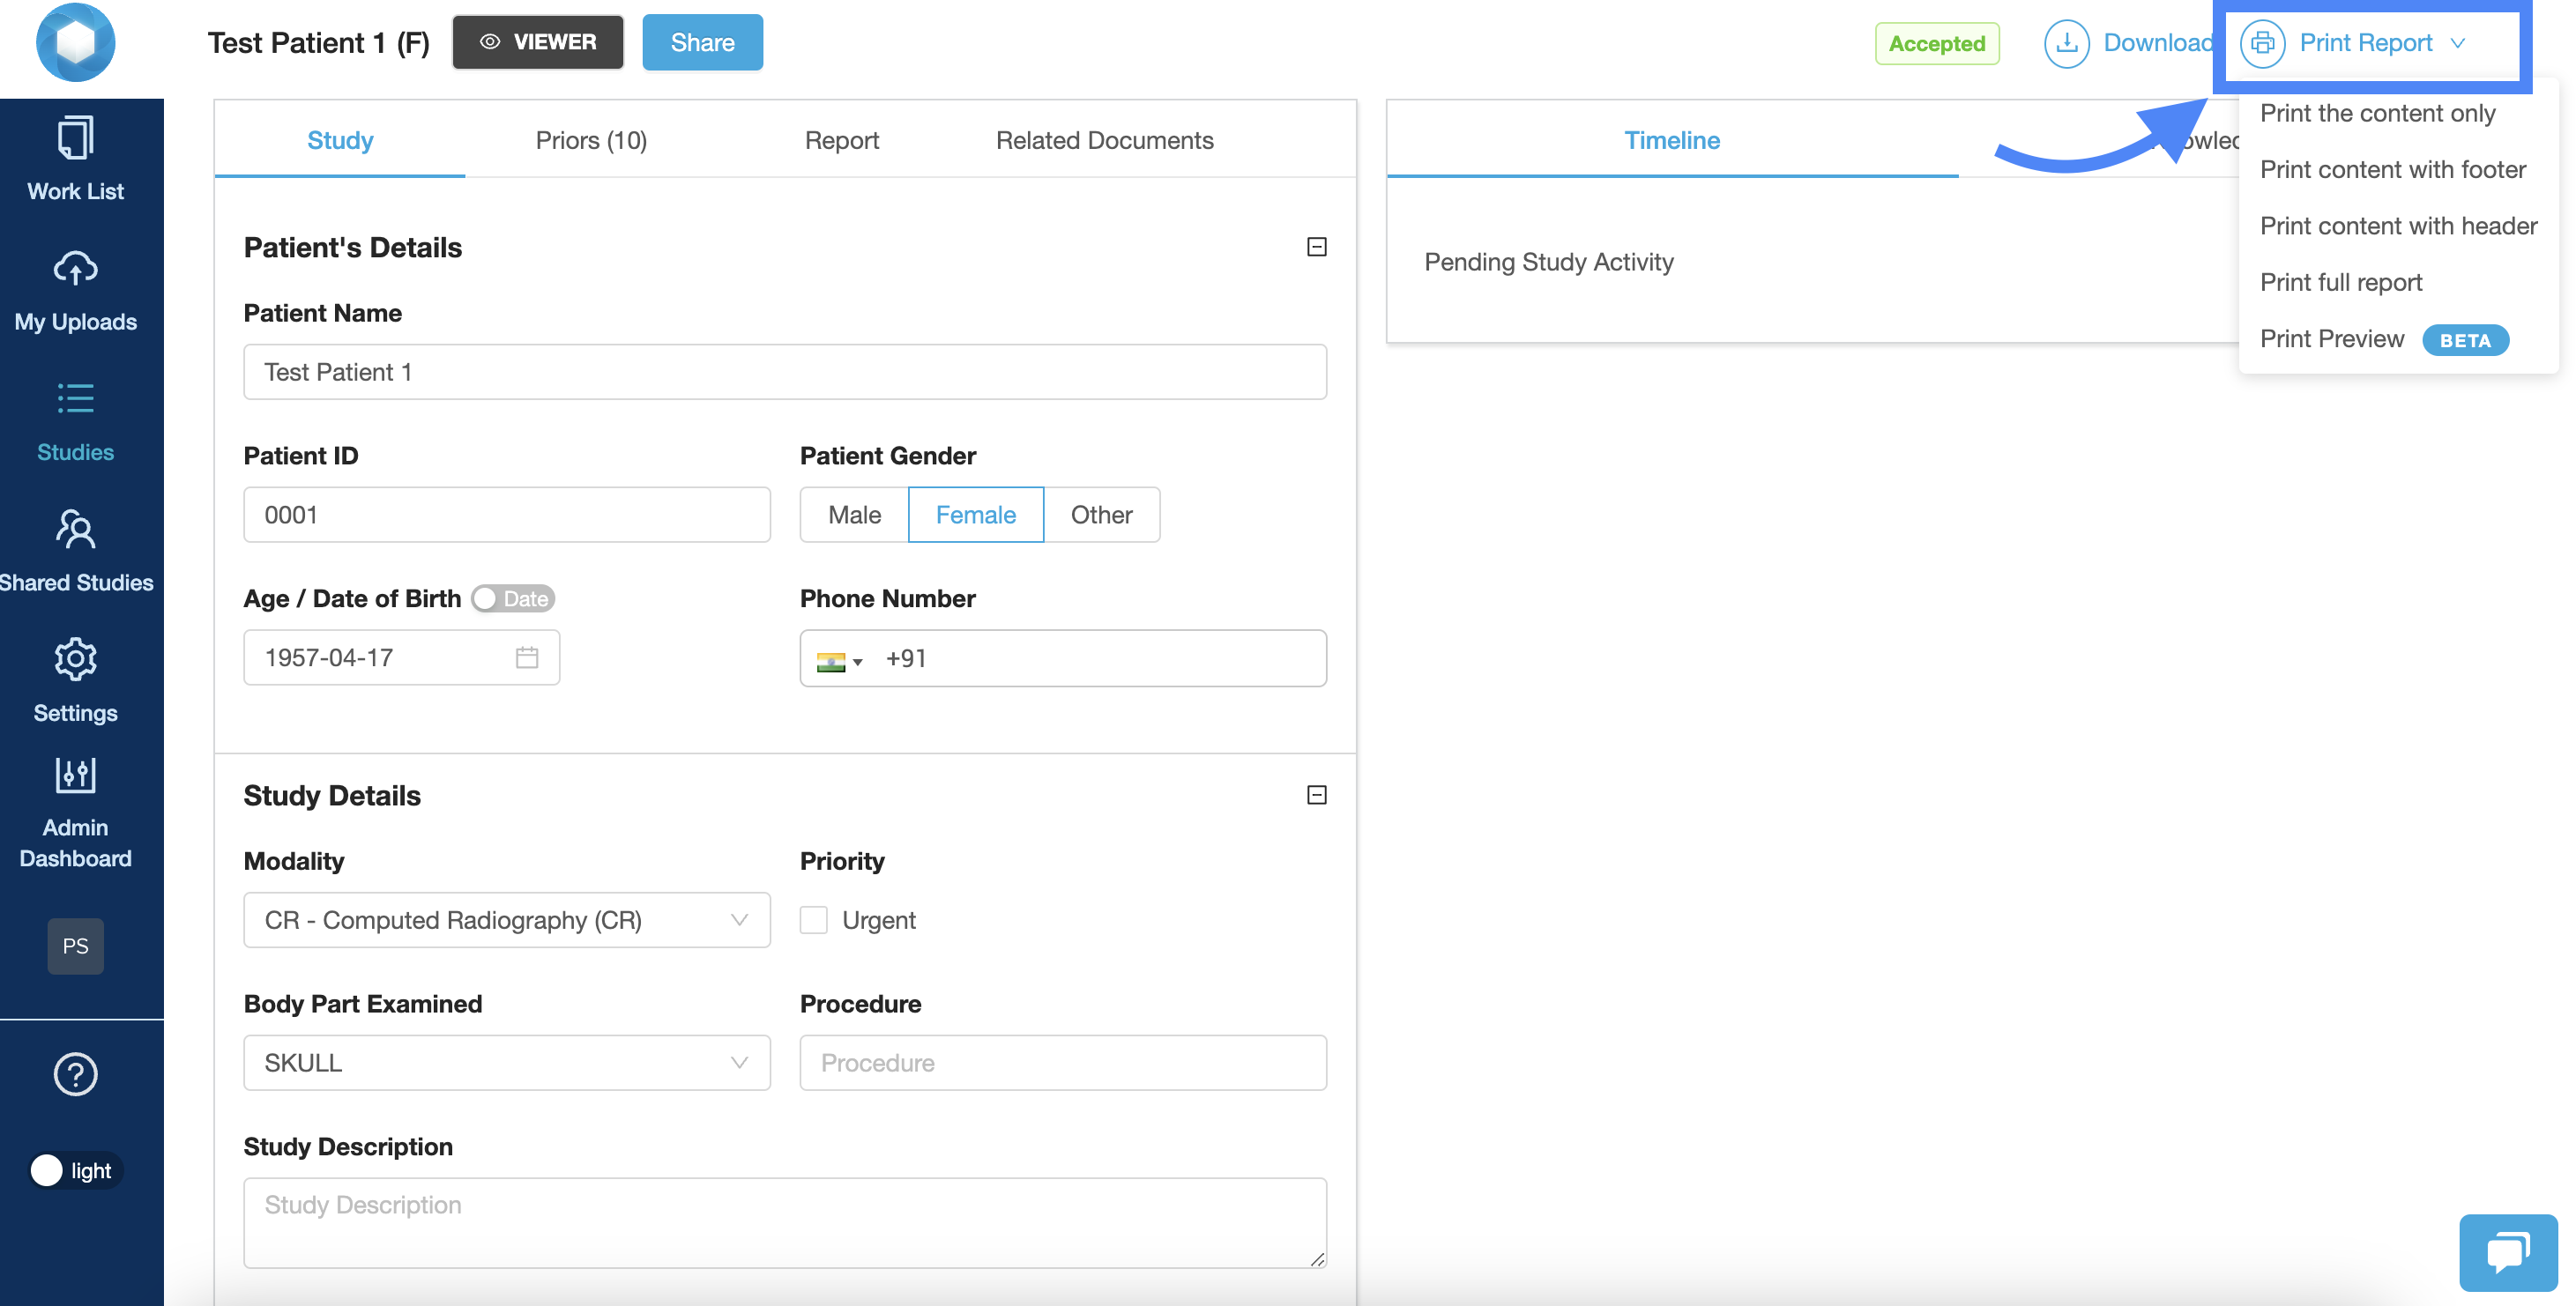Switch to the Priors (10) tab

point(591,140)
